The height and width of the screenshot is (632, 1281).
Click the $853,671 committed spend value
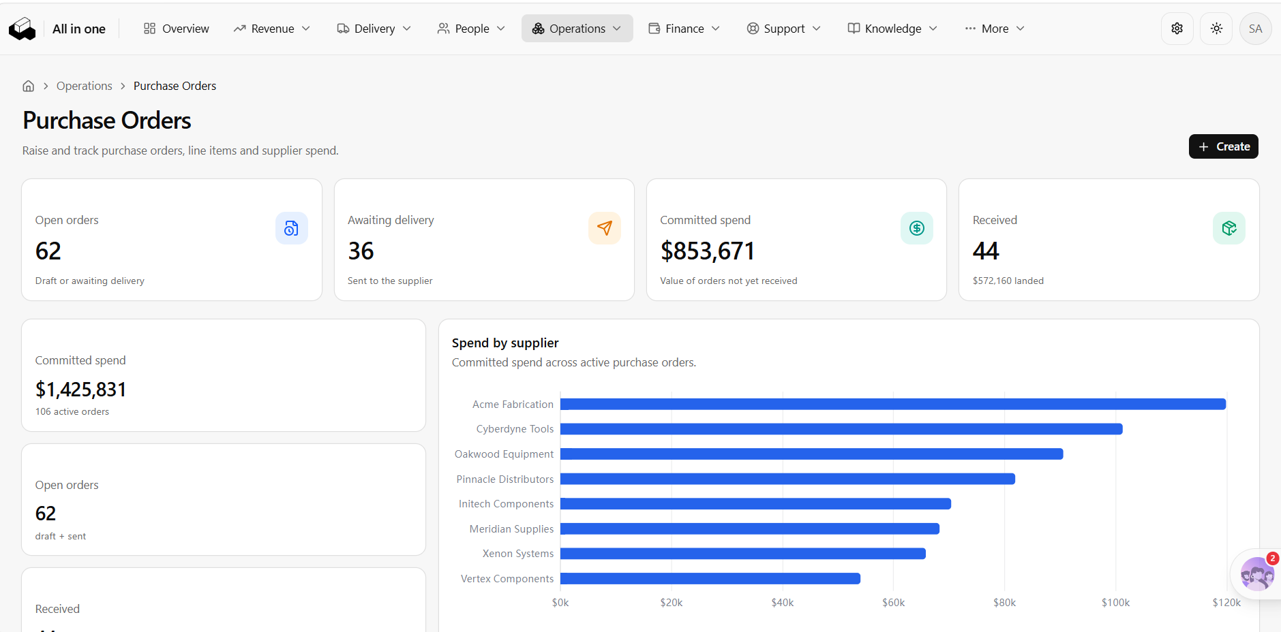click(x=707, y=251)
